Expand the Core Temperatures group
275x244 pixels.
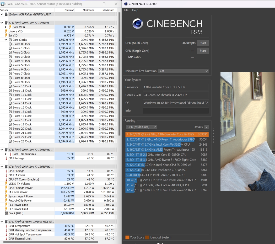pos(6,154)
